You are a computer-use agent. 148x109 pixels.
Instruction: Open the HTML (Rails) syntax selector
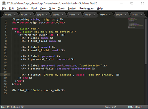135,107
